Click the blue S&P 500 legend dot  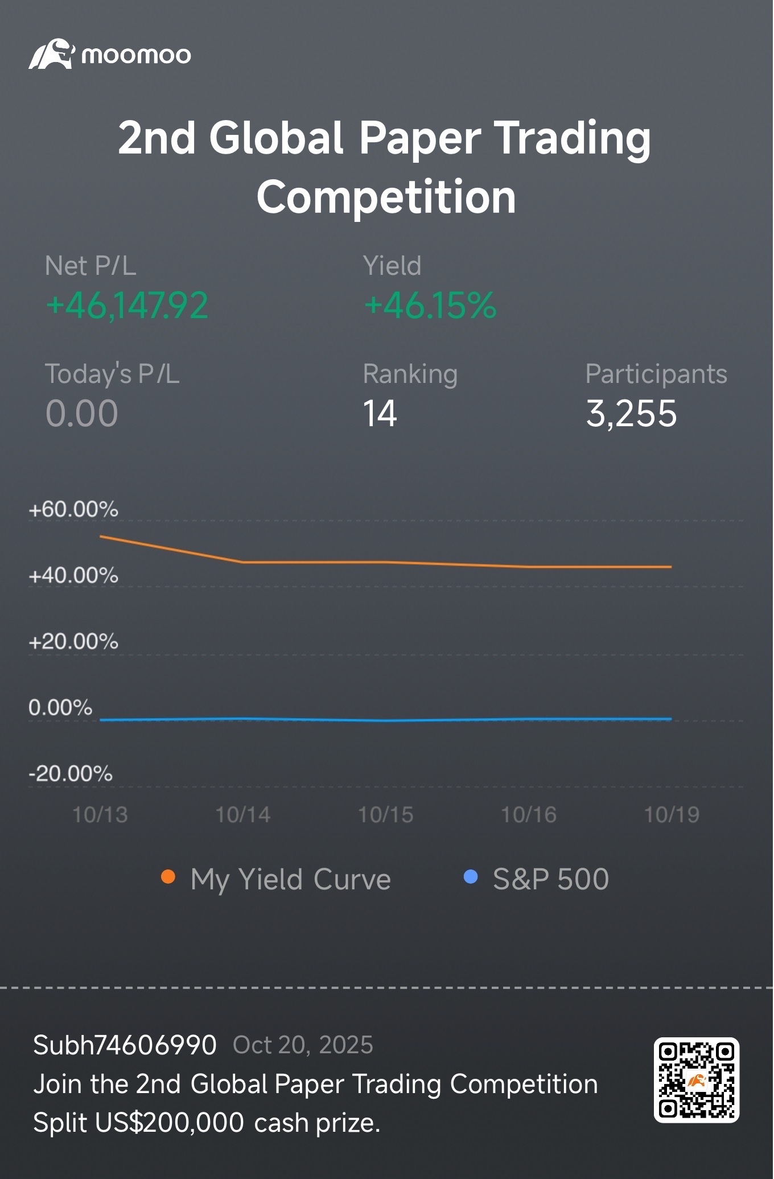pos(471,877)
